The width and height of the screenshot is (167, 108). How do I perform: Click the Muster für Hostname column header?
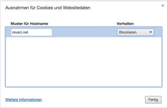click(x=30, y=24)
